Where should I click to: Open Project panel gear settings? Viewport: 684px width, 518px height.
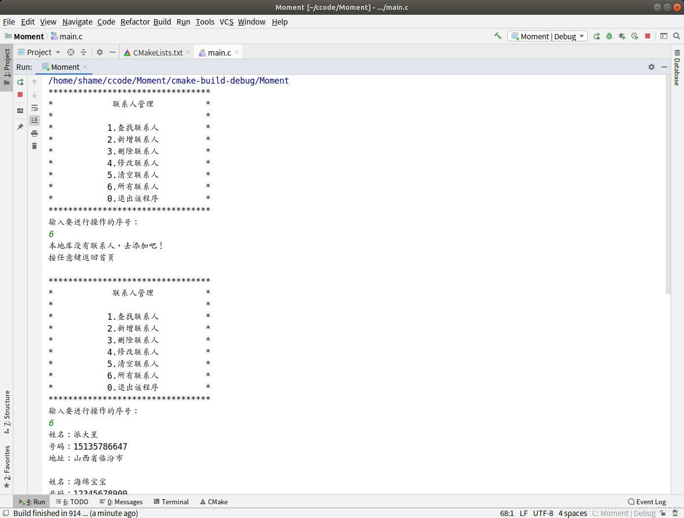coord(100,52)
